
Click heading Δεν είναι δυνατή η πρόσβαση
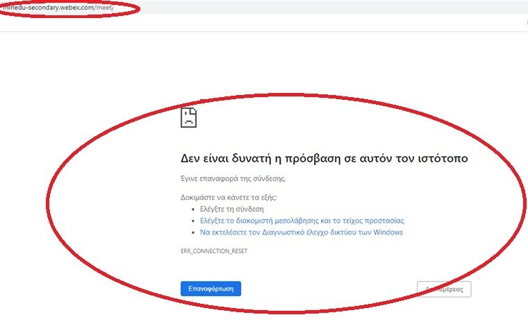(x=324, y=158)
